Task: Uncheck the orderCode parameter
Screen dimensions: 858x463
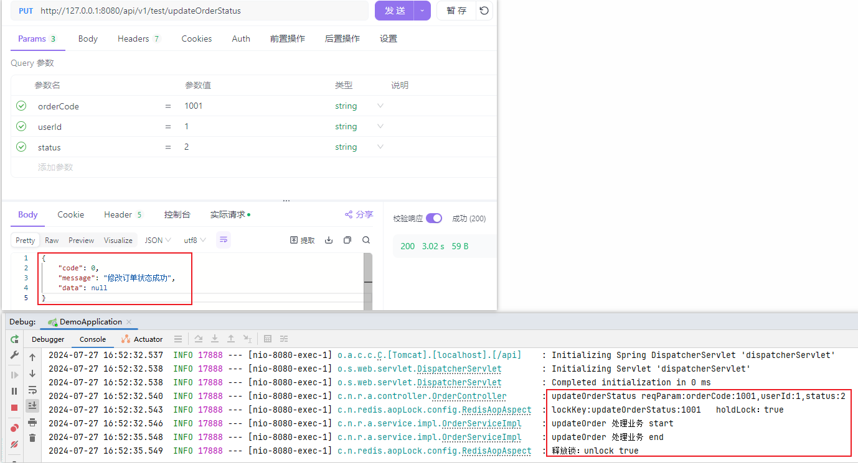Action: point(21,106)
